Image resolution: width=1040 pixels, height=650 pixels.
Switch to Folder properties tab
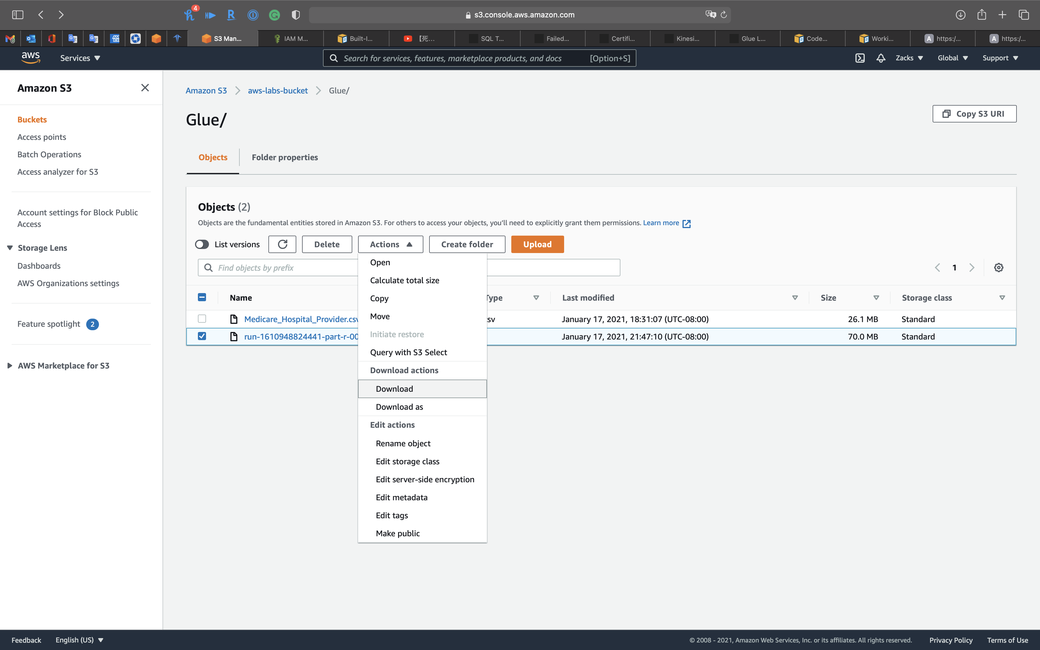284,157
